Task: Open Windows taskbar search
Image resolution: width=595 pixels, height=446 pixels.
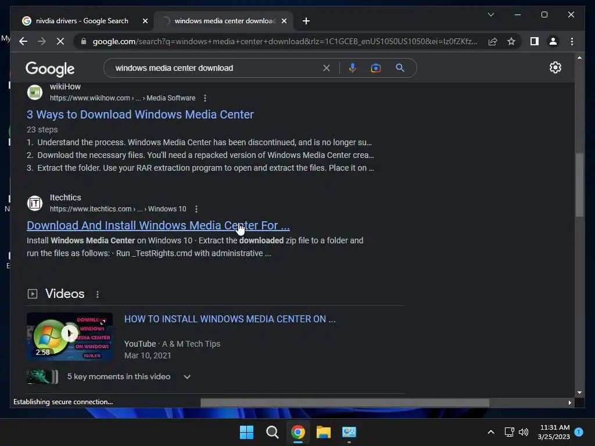Action: 272,432
